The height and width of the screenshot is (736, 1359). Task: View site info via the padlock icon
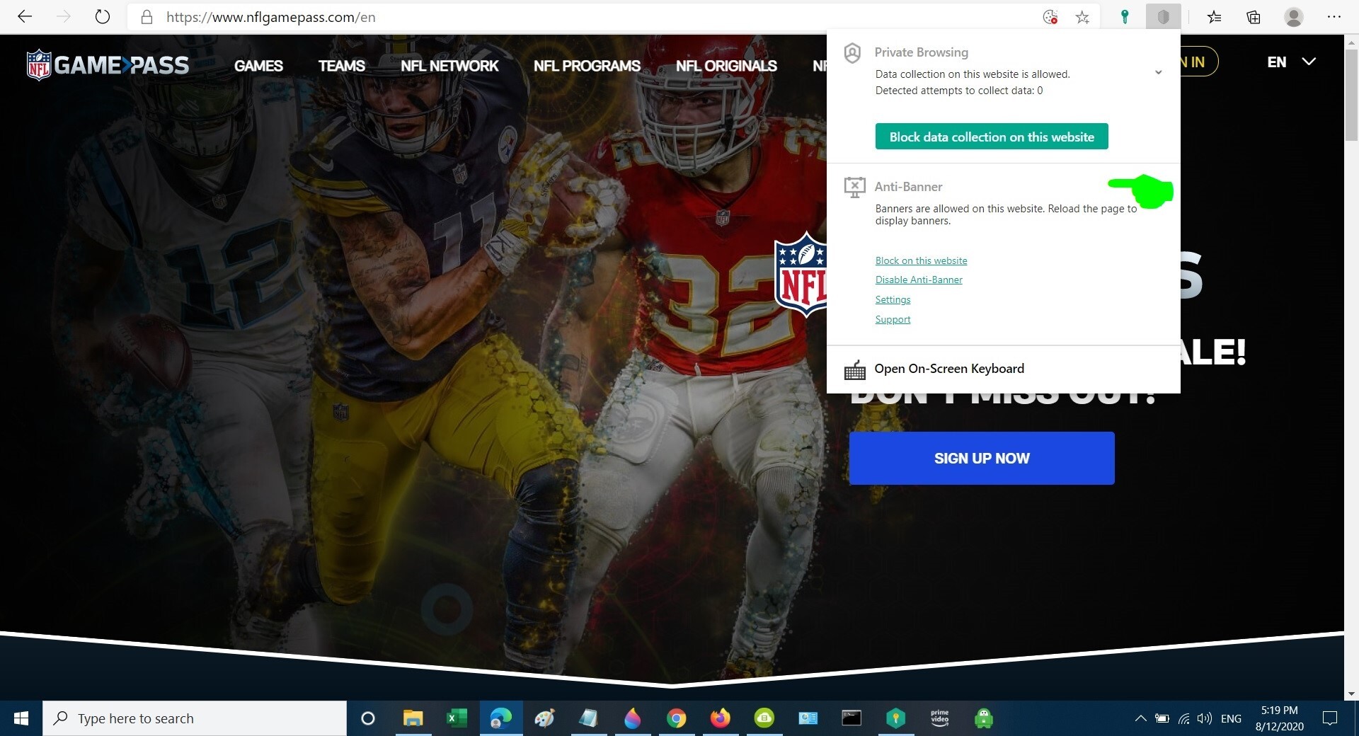click(x=147, y=17)
